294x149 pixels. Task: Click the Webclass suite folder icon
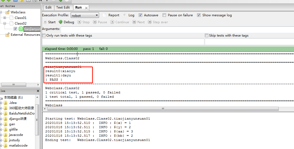click(7, 12)
